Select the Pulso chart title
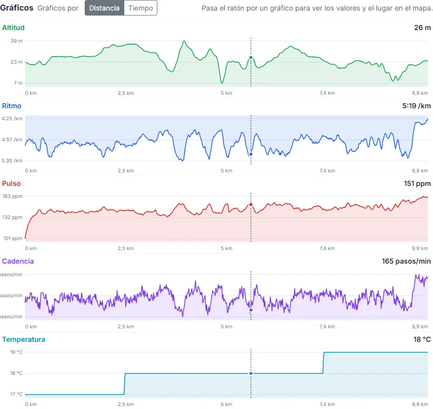This screenshot has width=433, height=409. tap(12, 183)
